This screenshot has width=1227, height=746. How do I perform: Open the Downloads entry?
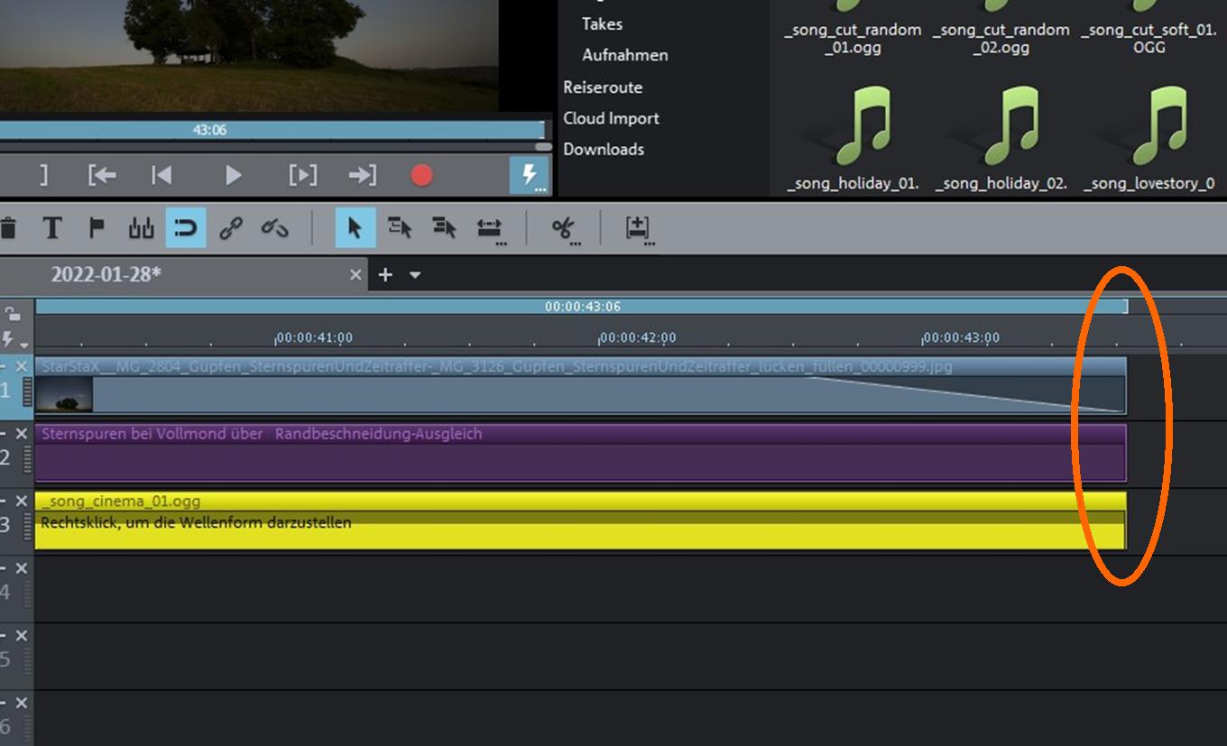604,149
